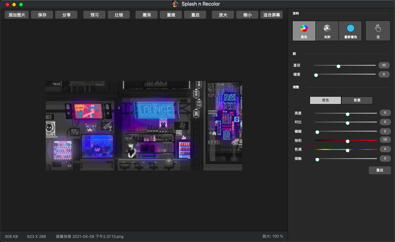The width and height of the screenshot is (395, 242).
Task: Click the 接触 value field
Action: [385, 158]
